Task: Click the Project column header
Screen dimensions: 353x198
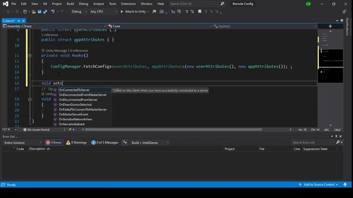Action: click(229, 149)
